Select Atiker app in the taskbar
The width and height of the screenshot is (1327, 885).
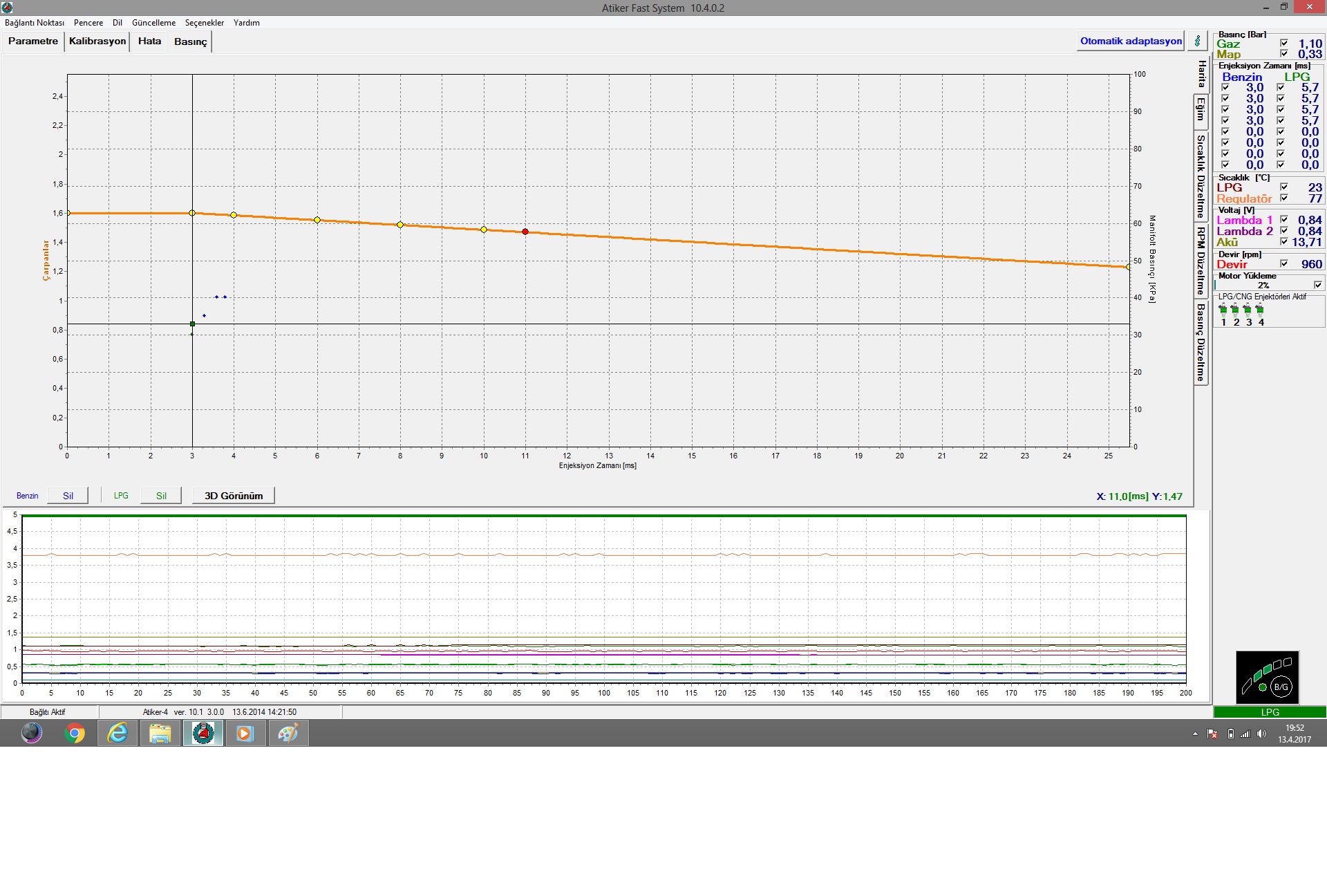point(203,733)
